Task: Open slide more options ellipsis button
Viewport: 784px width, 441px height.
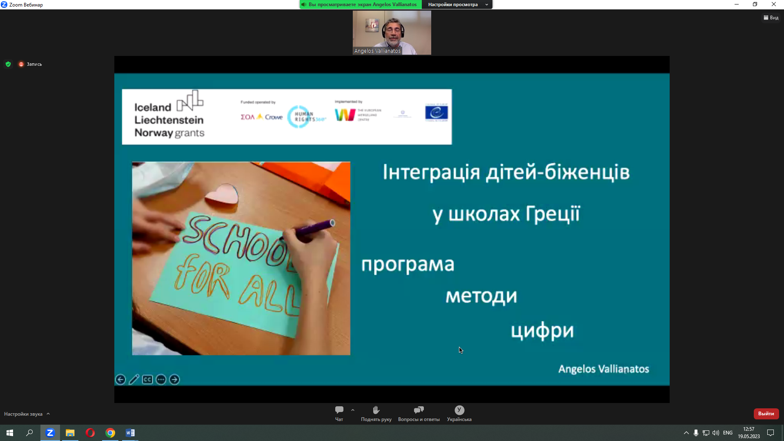Action: point(161,380)
